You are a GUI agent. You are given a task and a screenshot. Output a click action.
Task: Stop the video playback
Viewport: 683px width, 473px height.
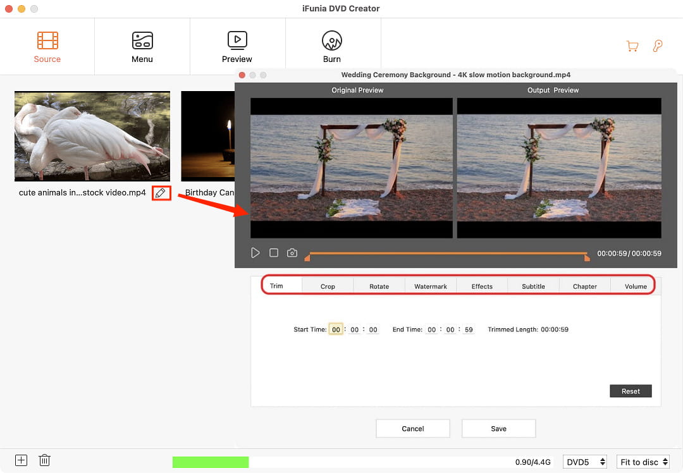point(274,253)
